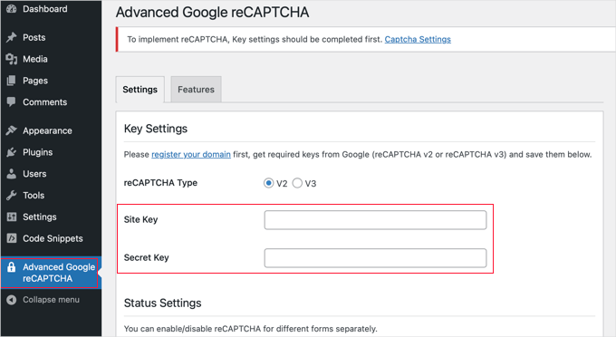Click the Dashboard gauge icon

[x=12, y=9]
